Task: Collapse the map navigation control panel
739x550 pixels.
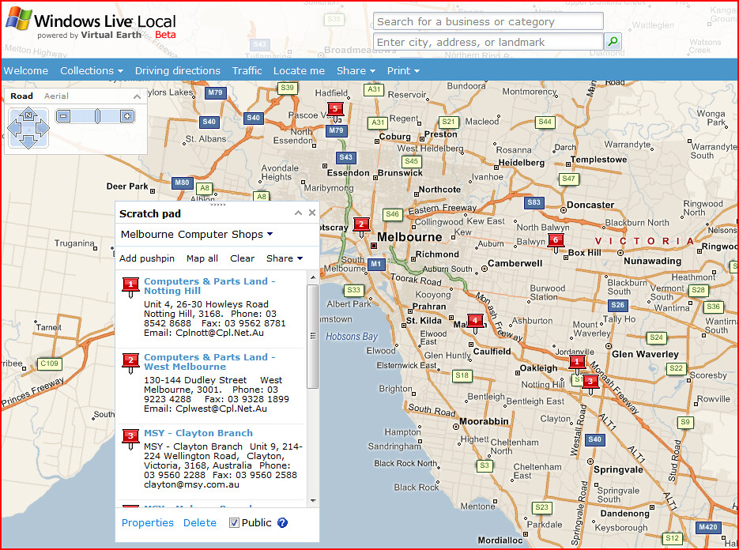Action: [x=137, y=96]
